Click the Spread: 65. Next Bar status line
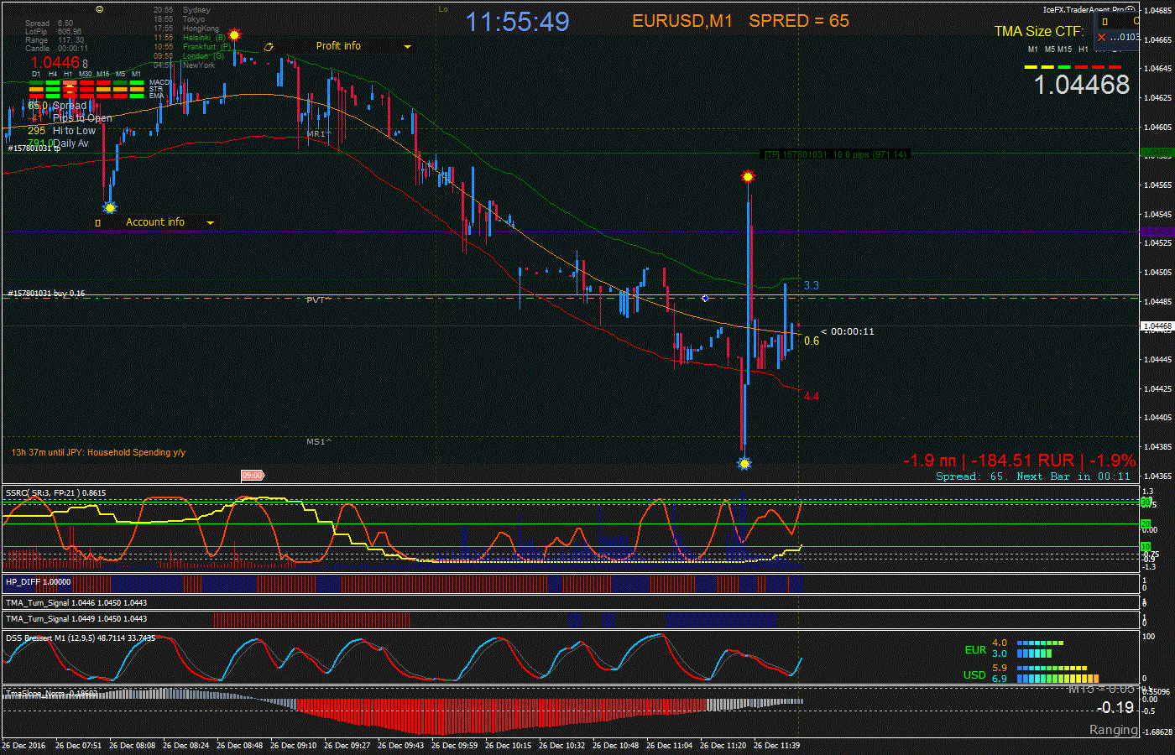 coord(1033,476)
